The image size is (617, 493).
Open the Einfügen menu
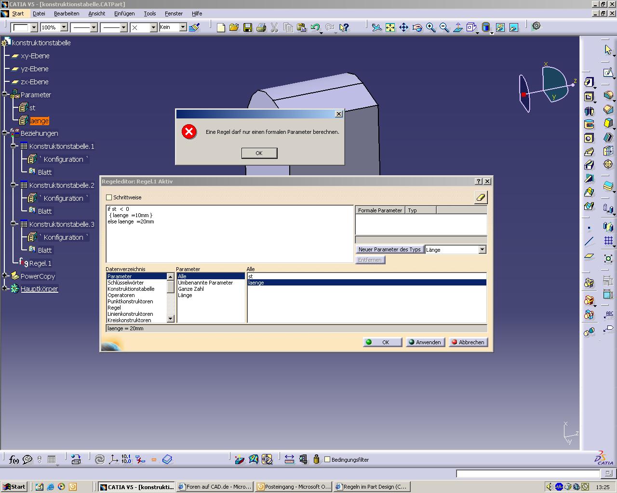[x=124, y=13]
